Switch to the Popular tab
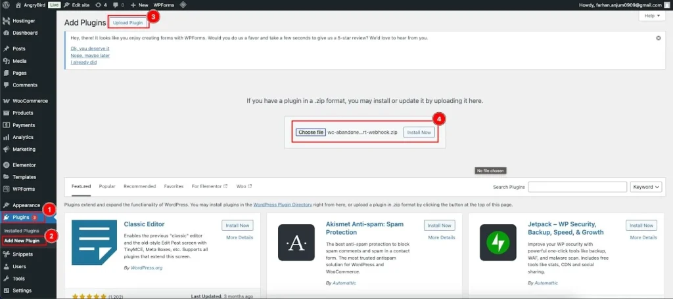673x299 pixels. tap(107, 186)
